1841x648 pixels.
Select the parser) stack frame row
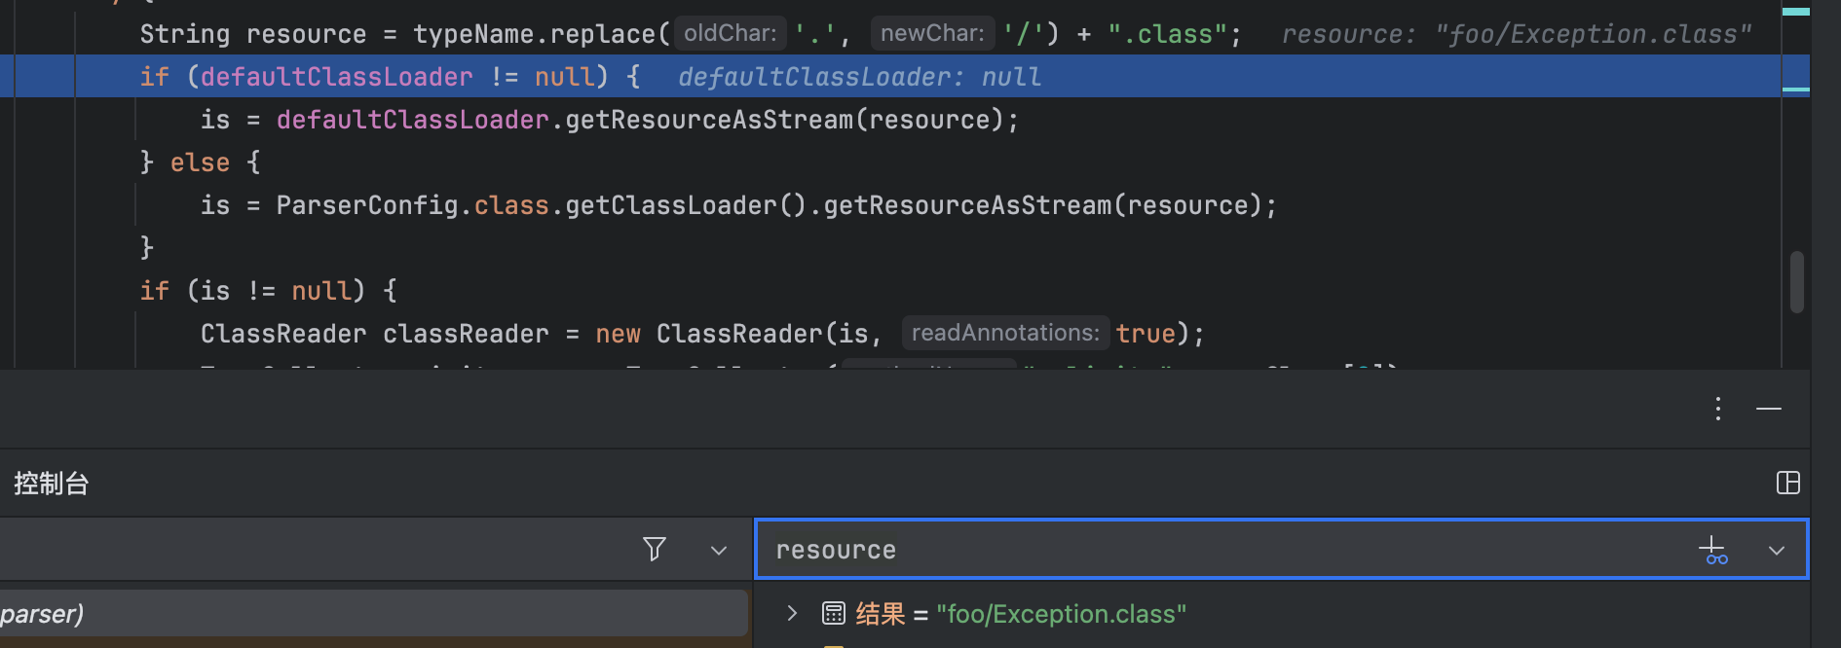click(x=374, y=613)
